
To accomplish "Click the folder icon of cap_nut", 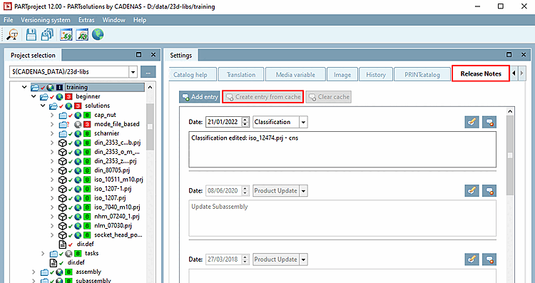I will (63, 115).
